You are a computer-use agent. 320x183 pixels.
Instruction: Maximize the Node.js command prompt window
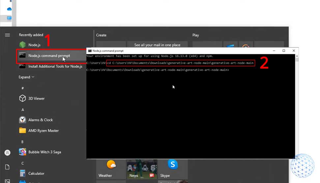click(x=284, y=51)
